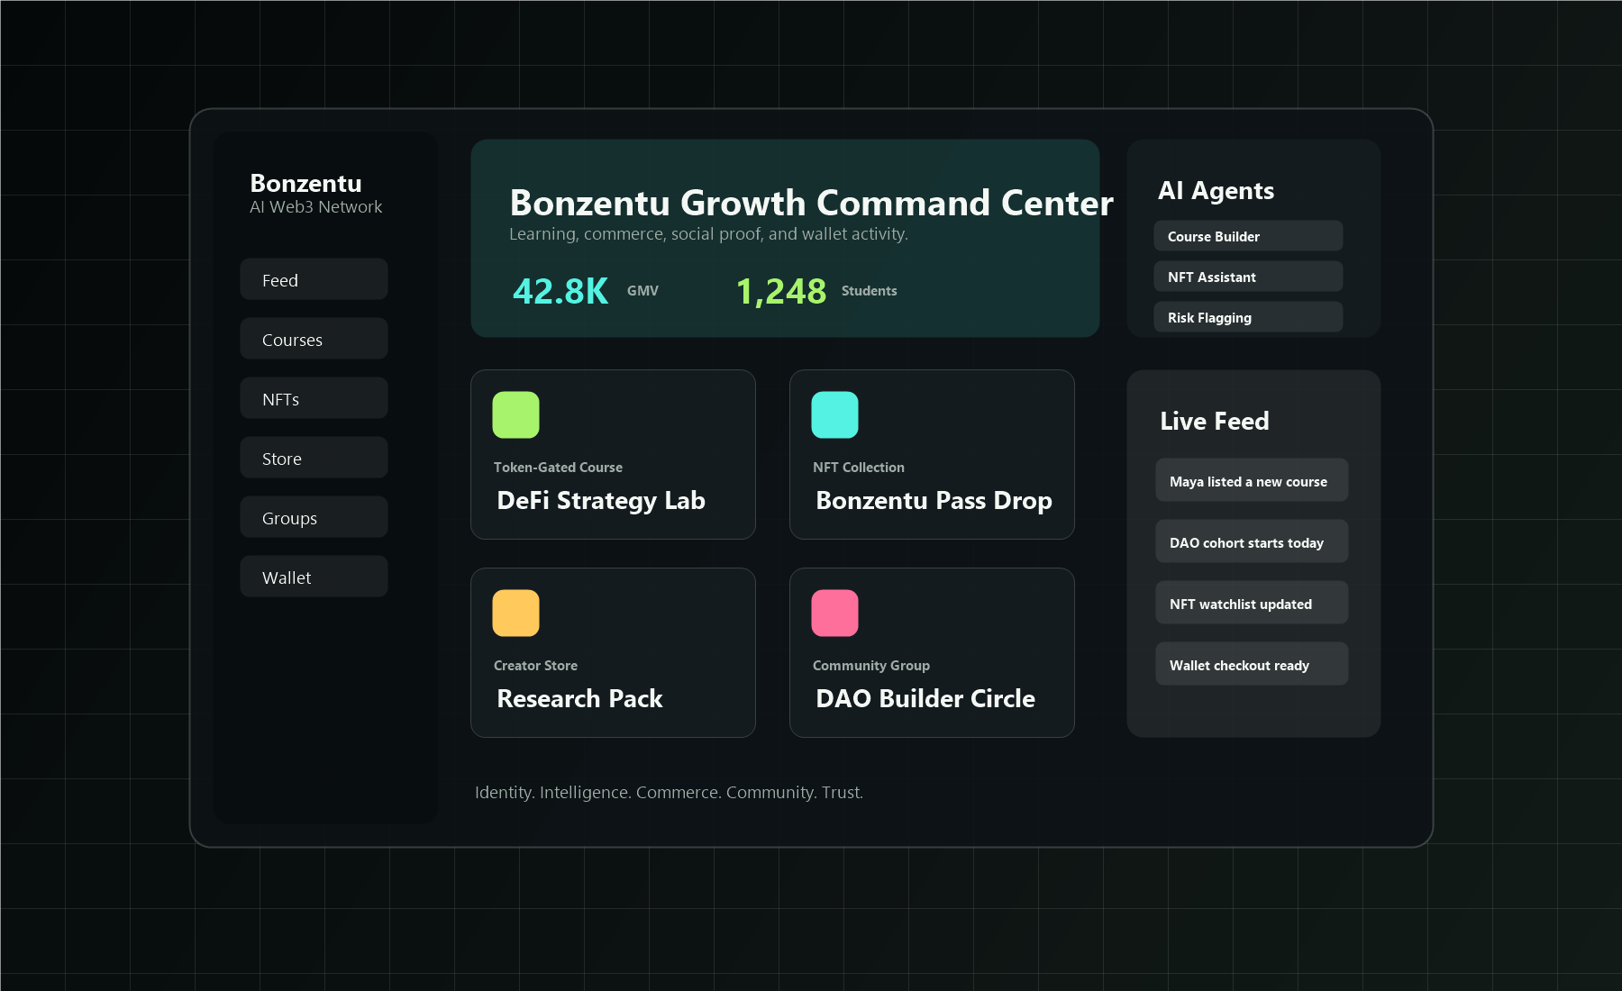The image size is (1622, 991).
Task: Select the NFT watchlist updated feed item
Action: pos(1251,603)
